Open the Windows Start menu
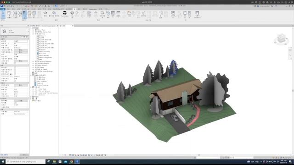Viewport: 294px width, 165px height. [x=3, y=161]
